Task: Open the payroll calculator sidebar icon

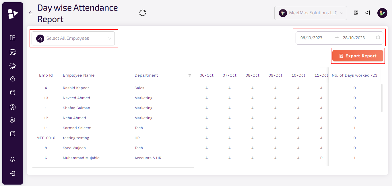Action: 13,93
